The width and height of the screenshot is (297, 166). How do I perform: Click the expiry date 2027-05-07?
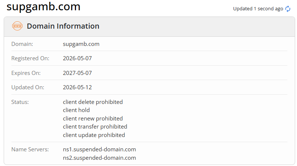pos(77,73)
